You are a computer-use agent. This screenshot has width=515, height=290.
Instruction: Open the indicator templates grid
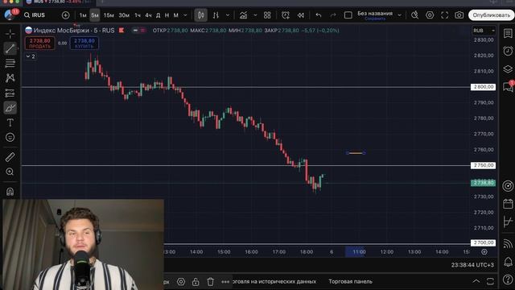point(267,15)
